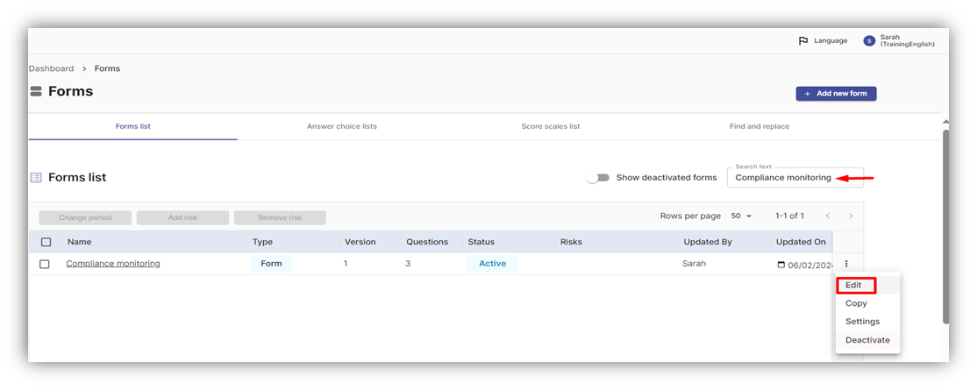Check the Compliance monitoring row checkbox

[x=44, y=264]
